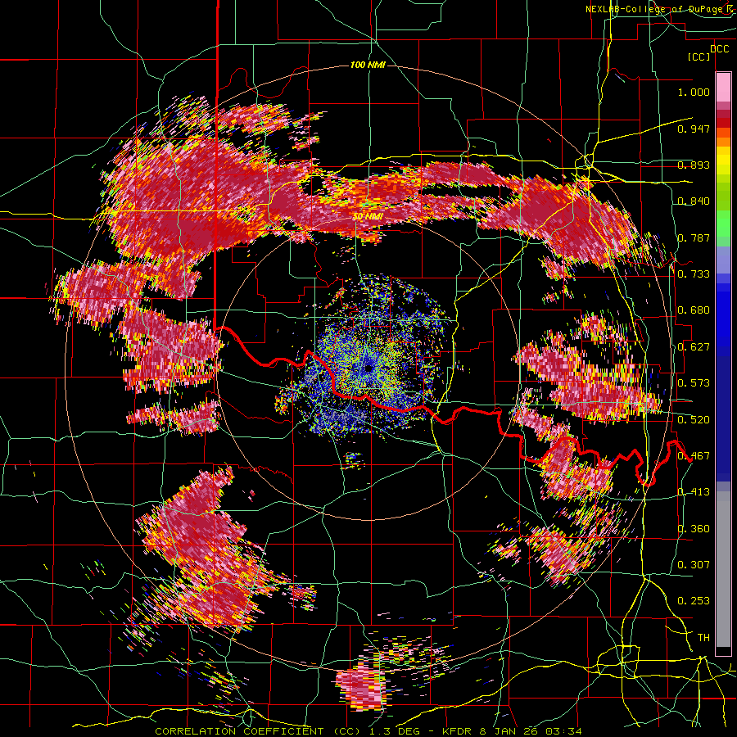
Task: Click the DCC label above the legend
Action: (x=720, y=49)
